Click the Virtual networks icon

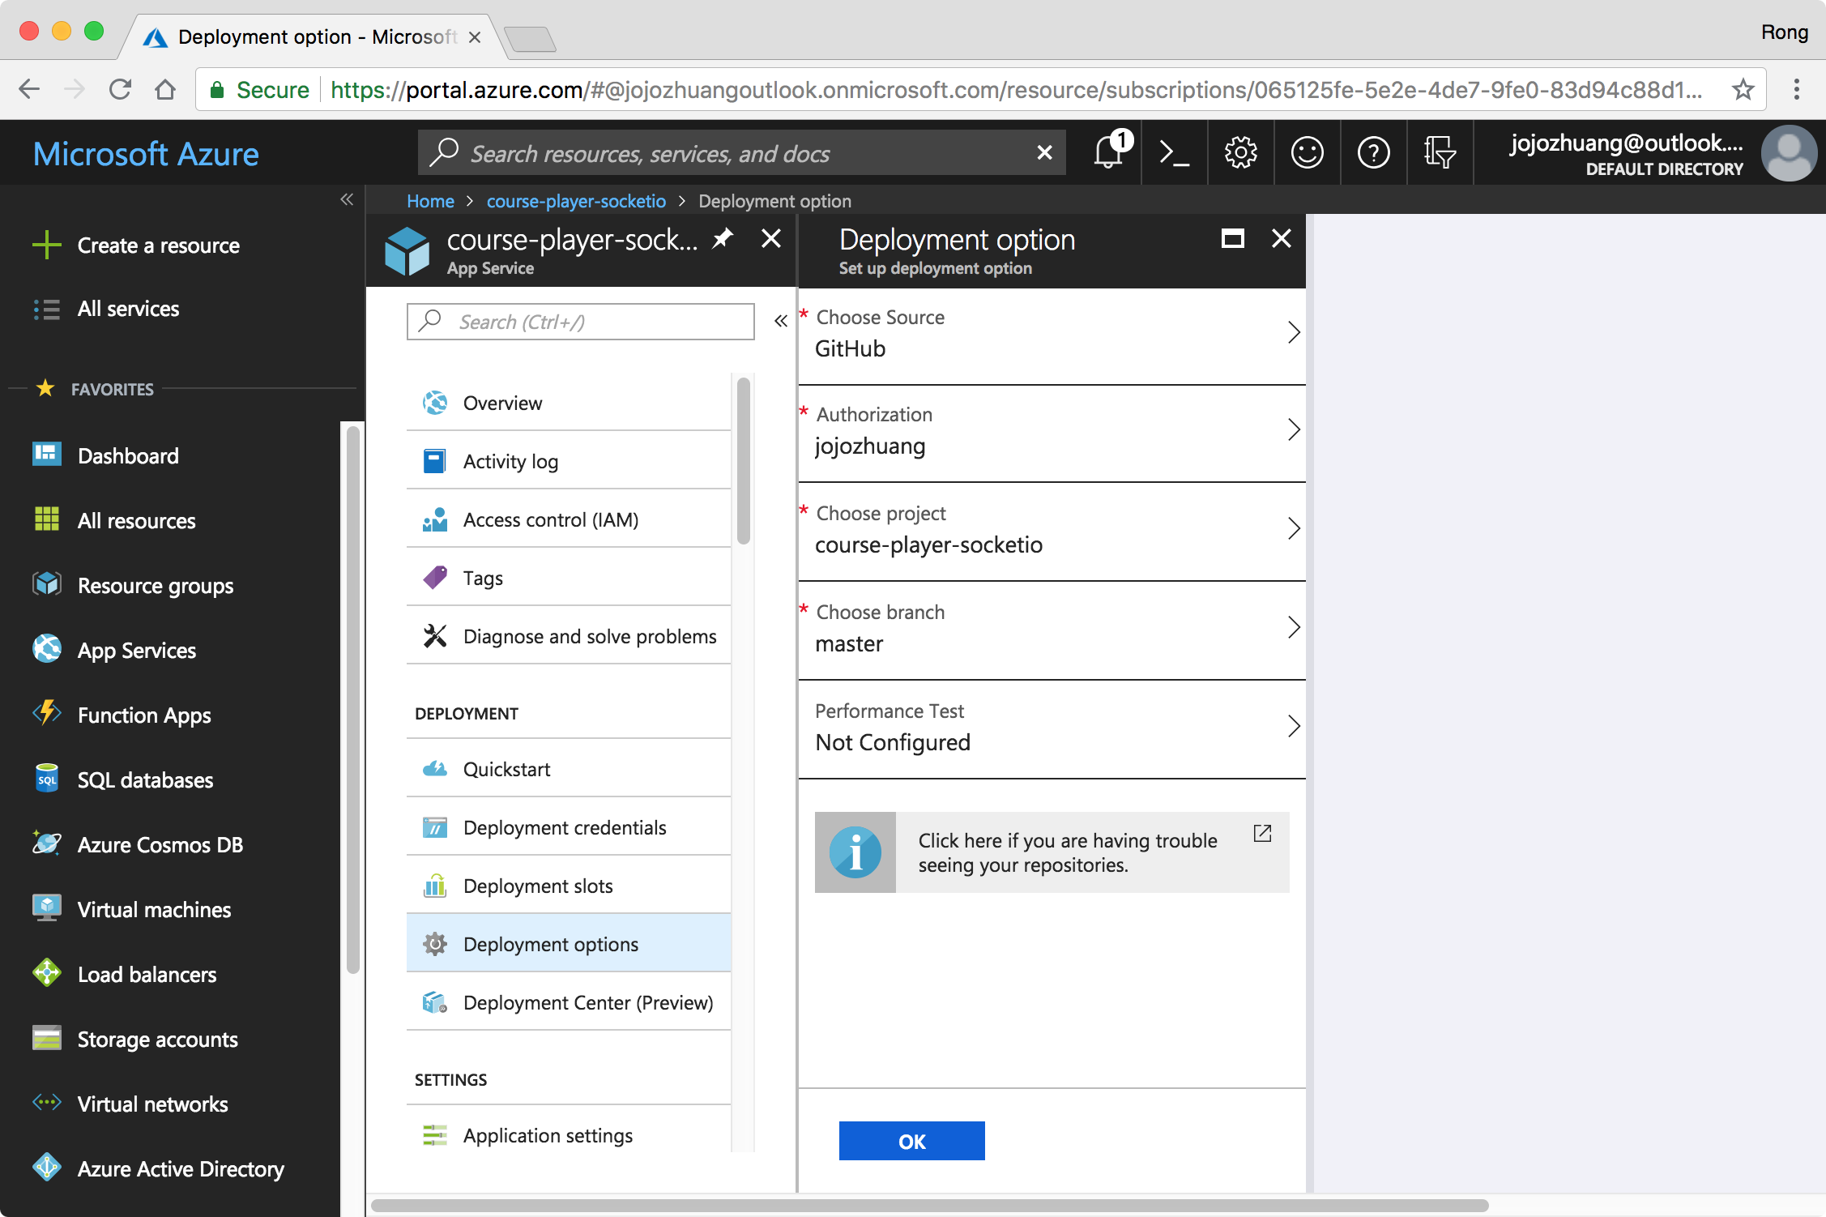tap(46, 1103)
